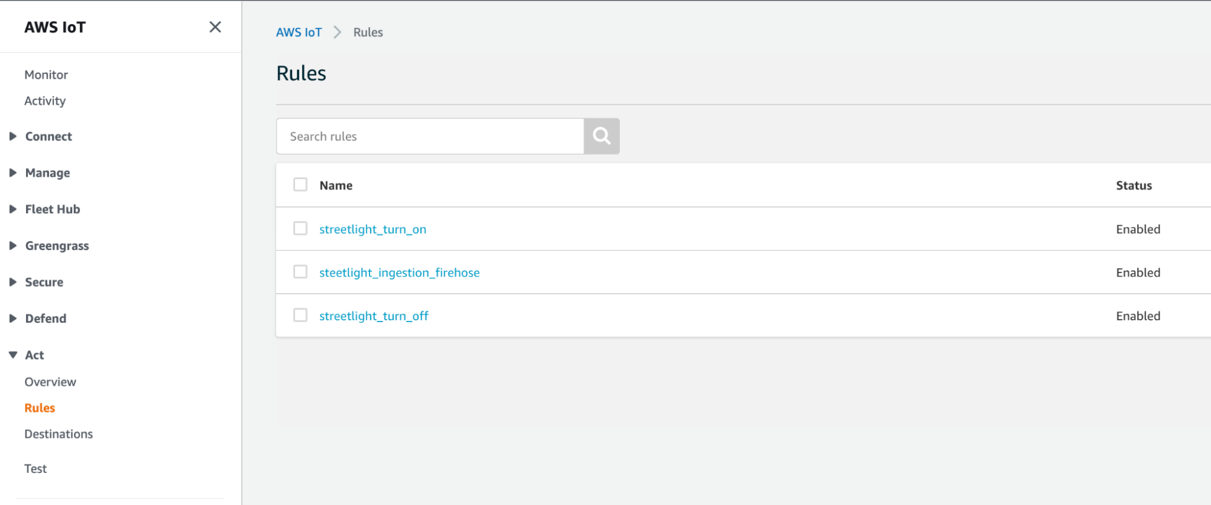
Task: Expand the Greengrass menu triangle
Action: 13,246
